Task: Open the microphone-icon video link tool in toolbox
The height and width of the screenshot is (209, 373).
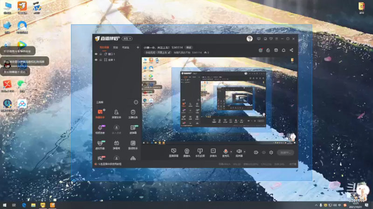Action: [100, 130]
